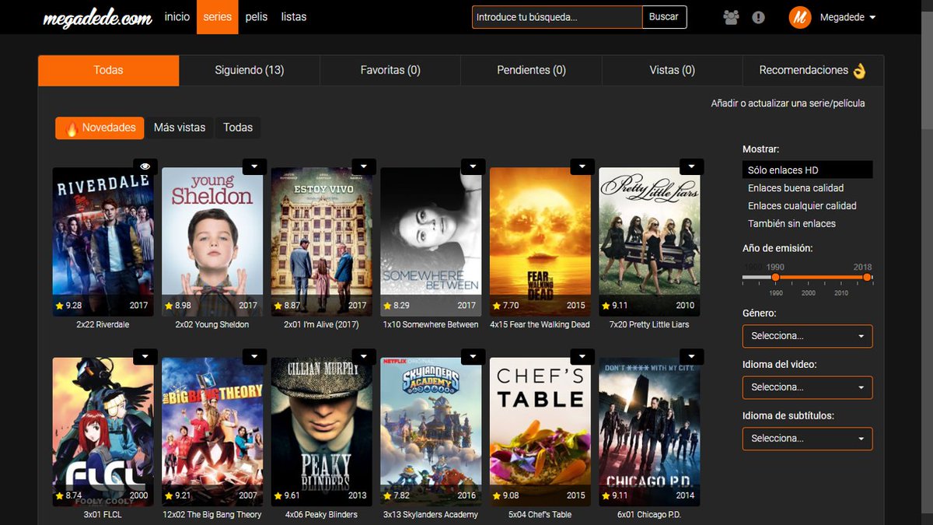Open the friends group icon
933x525 pixels.
(x=731, y=17)
